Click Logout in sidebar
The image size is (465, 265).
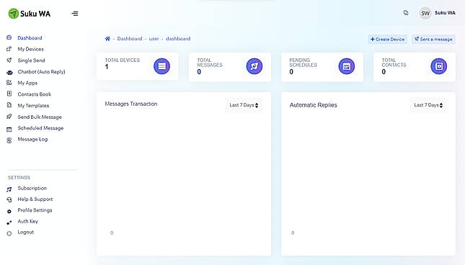tap(25, 232)
